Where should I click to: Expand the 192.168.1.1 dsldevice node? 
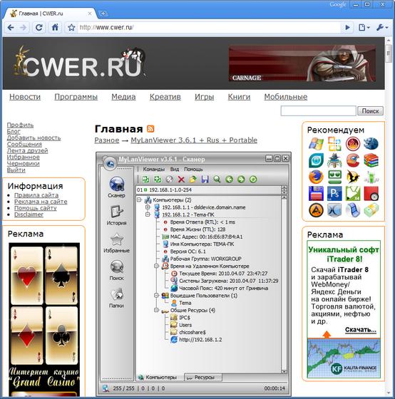click(x=148, y=207)
